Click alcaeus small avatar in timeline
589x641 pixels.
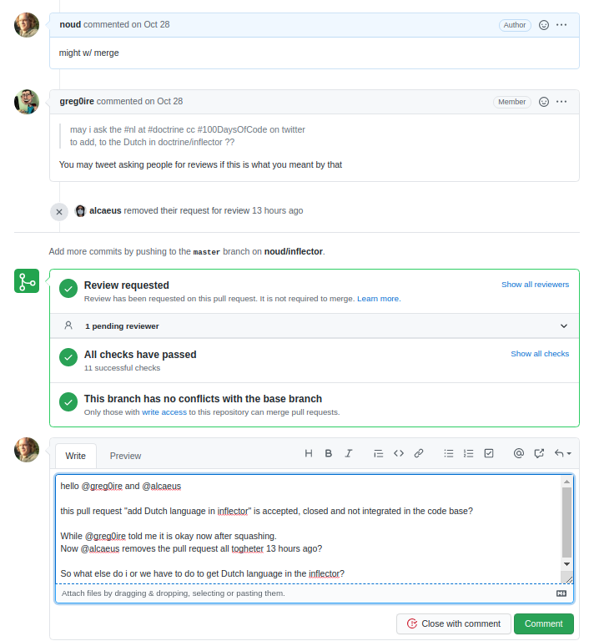click(81, 211)
